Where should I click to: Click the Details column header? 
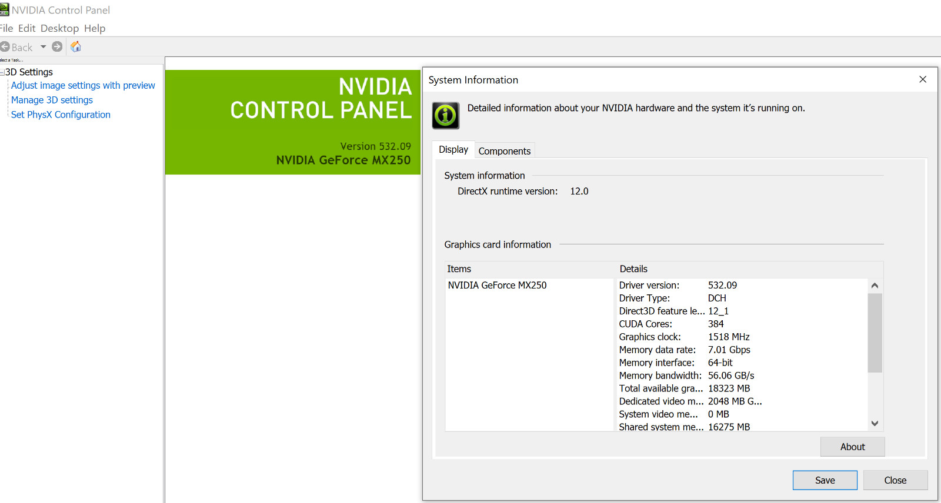[x=633, y=269]
